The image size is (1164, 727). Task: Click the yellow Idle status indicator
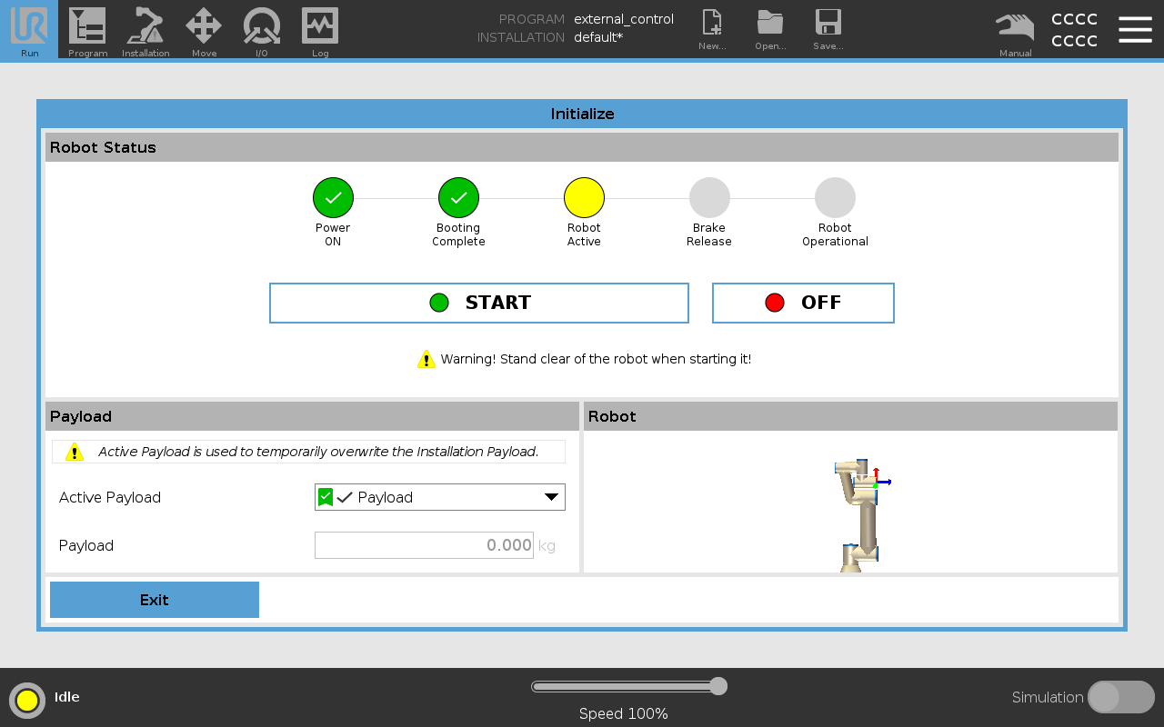coord(27,700)
